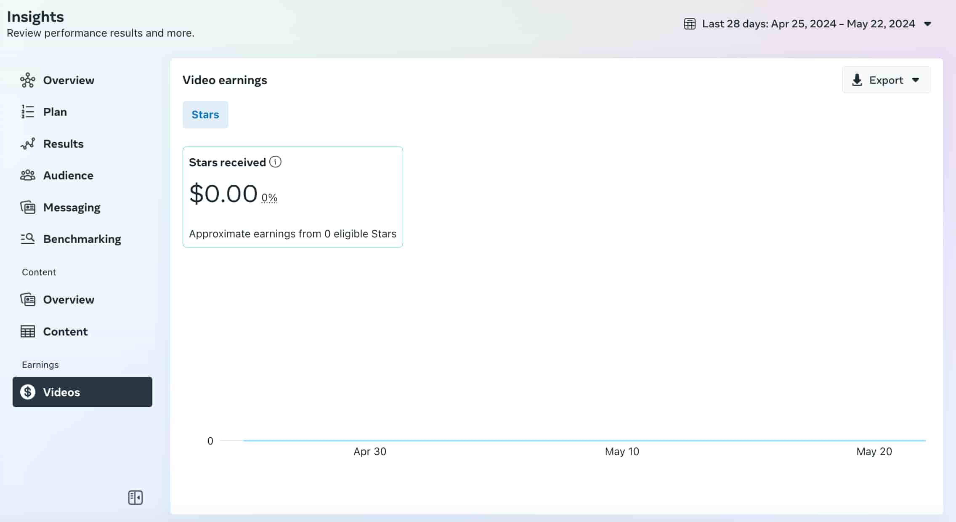The height and width of the screenshot is (522, 956).
Task: Click the 0% change link
Action: click(269, 197)
